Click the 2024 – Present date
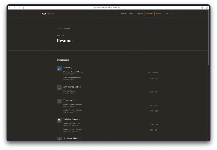 tap(153, 73)
